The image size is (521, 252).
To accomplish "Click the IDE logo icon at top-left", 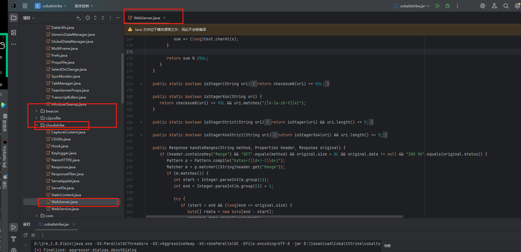I will click(14, 6).
